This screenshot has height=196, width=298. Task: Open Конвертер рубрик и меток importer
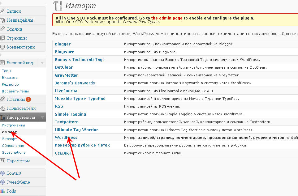click(82, 145)
